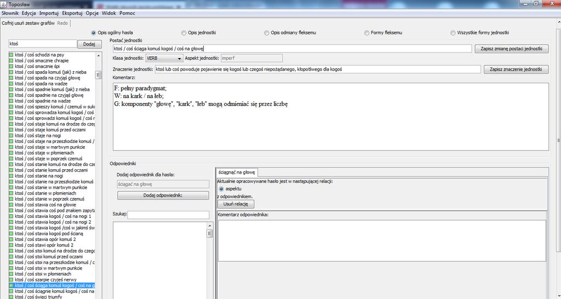Click green icon of 'święci triumfy' row
This screenshot has height=299, width=561.
coord(11,296)
